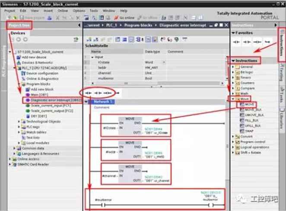The image size is (286, 211).
Task: Open the Online menu
Action: pos(63,10)
